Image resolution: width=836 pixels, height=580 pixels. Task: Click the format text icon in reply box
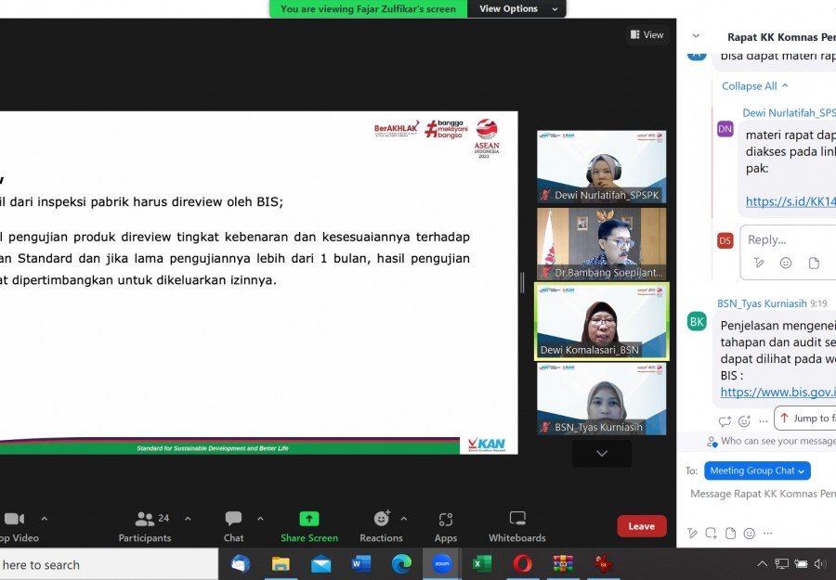[x=759, y=264]
